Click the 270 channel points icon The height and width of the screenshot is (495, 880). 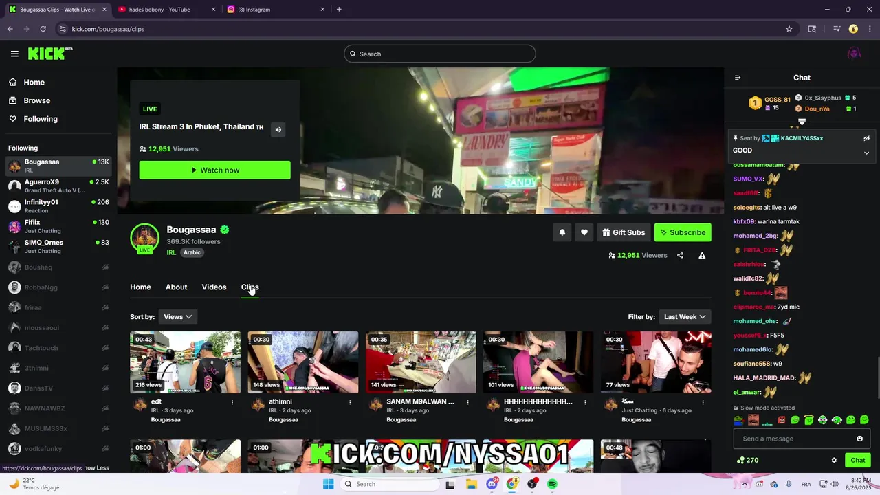pos(747,461)
